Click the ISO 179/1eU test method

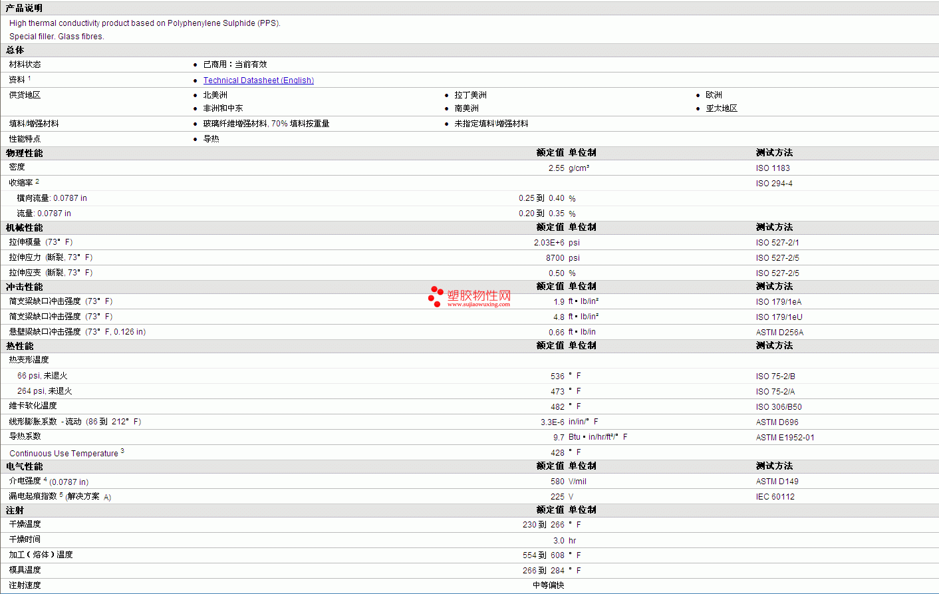pyautogui.click(x=779, y=317)
